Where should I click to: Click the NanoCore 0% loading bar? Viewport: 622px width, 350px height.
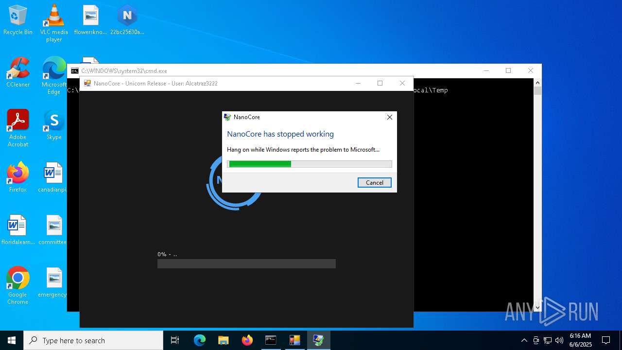click(246, 263)
